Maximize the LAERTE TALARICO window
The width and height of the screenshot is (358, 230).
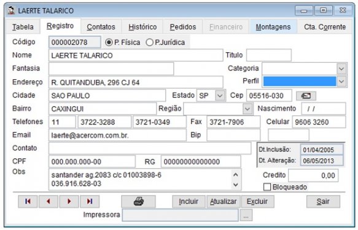click(x=323, y=10)
